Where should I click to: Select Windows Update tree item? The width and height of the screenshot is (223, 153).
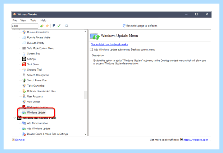[36, 113]
